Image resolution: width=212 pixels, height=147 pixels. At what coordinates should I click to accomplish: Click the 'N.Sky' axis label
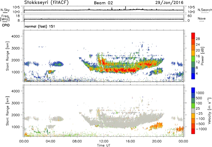click(5, 10)
